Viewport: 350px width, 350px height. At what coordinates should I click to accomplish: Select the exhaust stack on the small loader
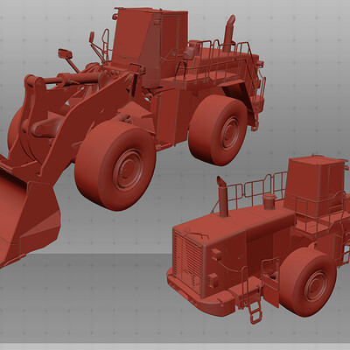[x=222, y=196]
